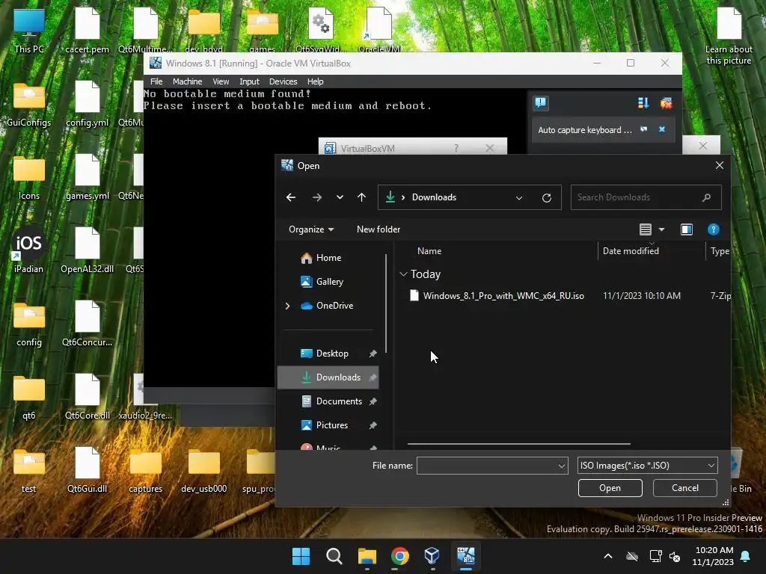Open Desktop quick access folder
This screenshot has width=766, height=574.
tap(331, 354)
